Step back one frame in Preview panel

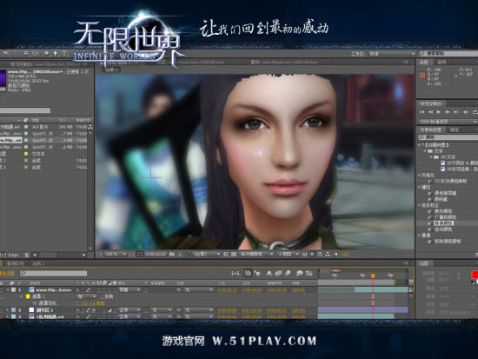[430, 112]
